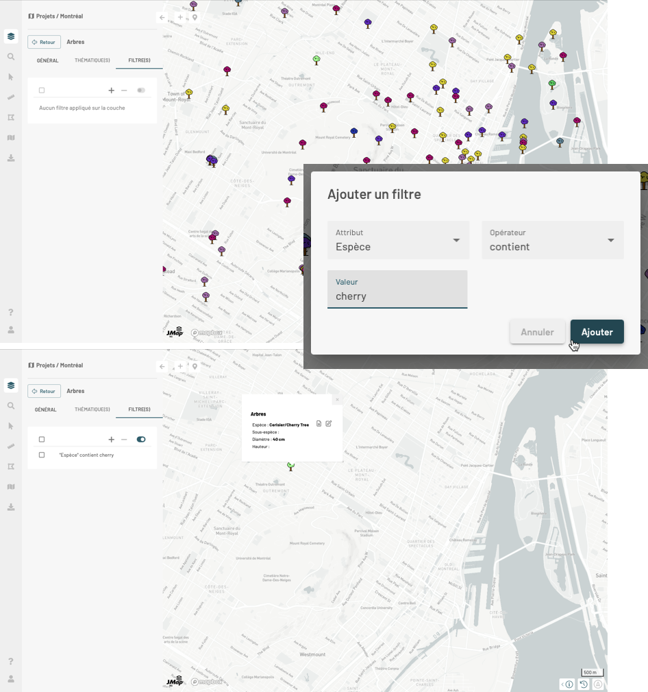Click the north orientation compass icon
Image resolution: width=648 pixels, height=692 pixels.
(598, 684)
